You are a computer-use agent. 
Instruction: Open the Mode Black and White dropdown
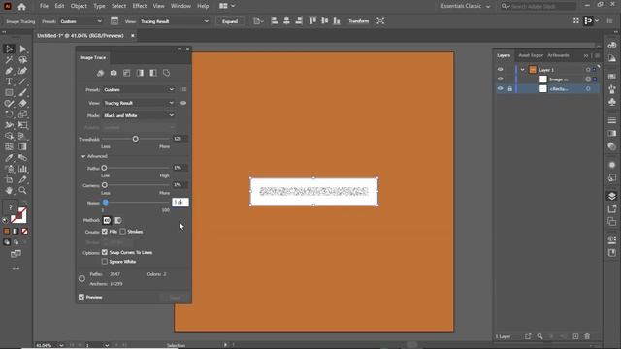click(x=138, y=115)
